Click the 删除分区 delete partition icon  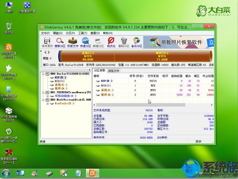(x=124, y=42)
